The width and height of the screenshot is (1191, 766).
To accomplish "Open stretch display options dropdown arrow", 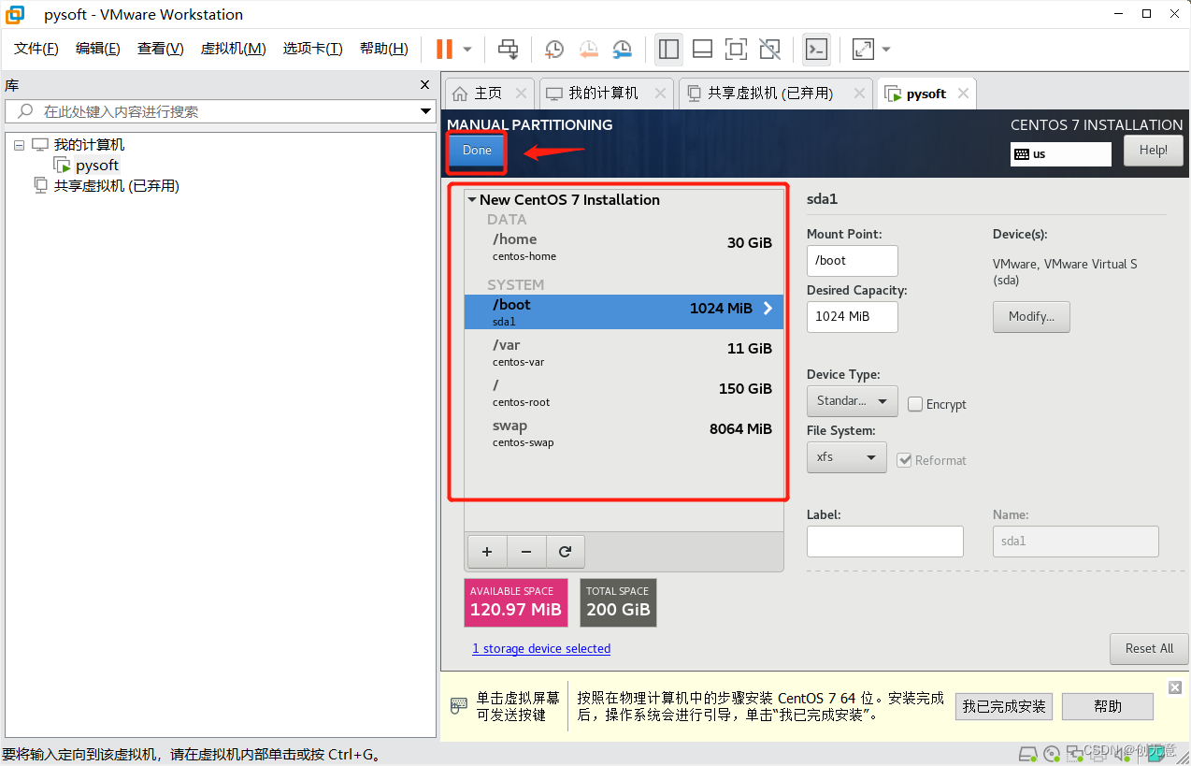I will click(886, 49).
